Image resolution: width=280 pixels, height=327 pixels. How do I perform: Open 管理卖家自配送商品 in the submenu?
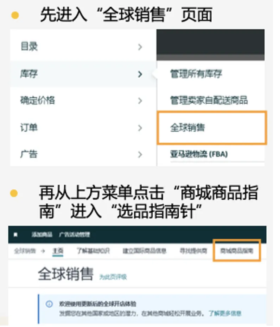(x=209, y=101)
